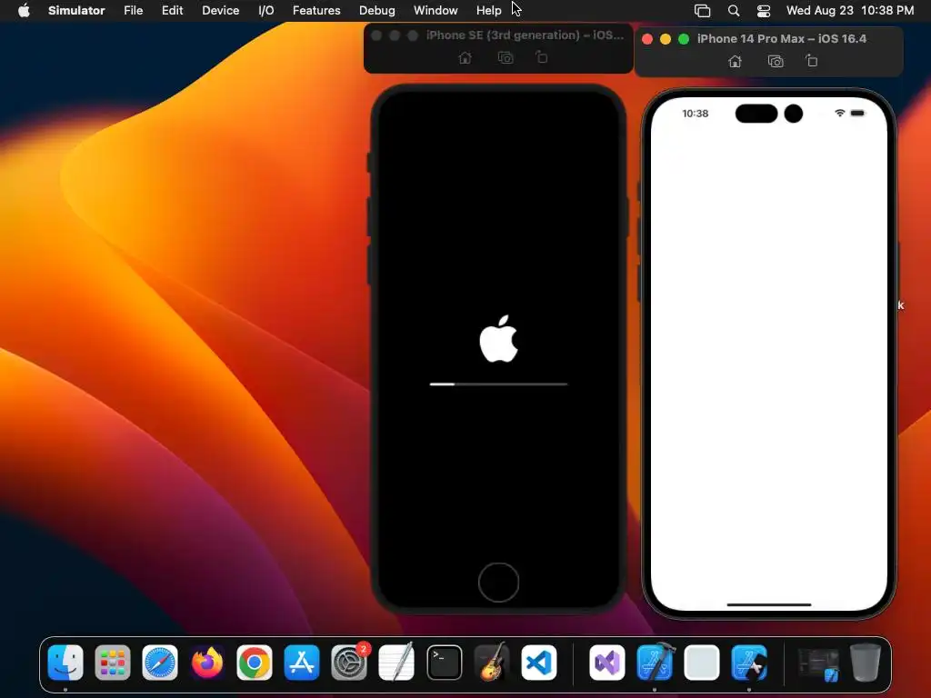Click the home indicator bar on iPhone 14 Pro Max
Screen dimensions: 931x698
[769, 604]
